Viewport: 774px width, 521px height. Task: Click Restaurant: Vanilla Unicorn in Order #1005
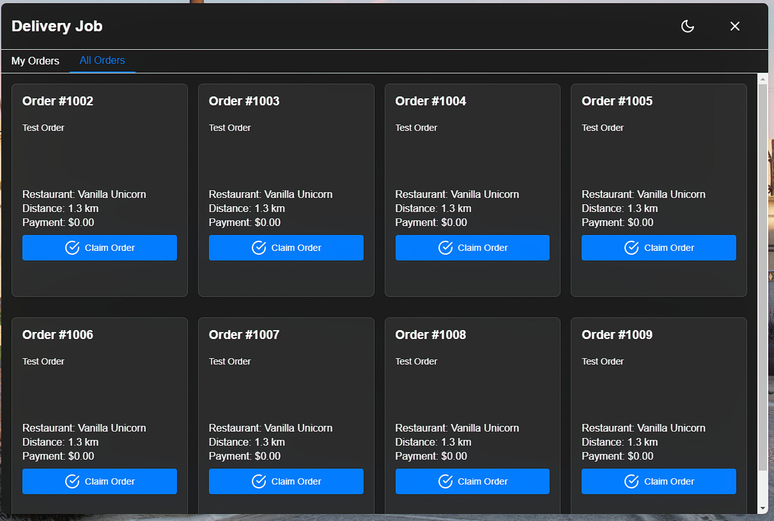(644, 194)
